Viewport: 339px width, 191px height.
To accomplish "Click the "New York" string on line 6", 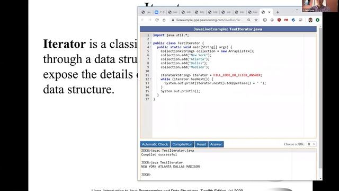I will pos(198,55).
